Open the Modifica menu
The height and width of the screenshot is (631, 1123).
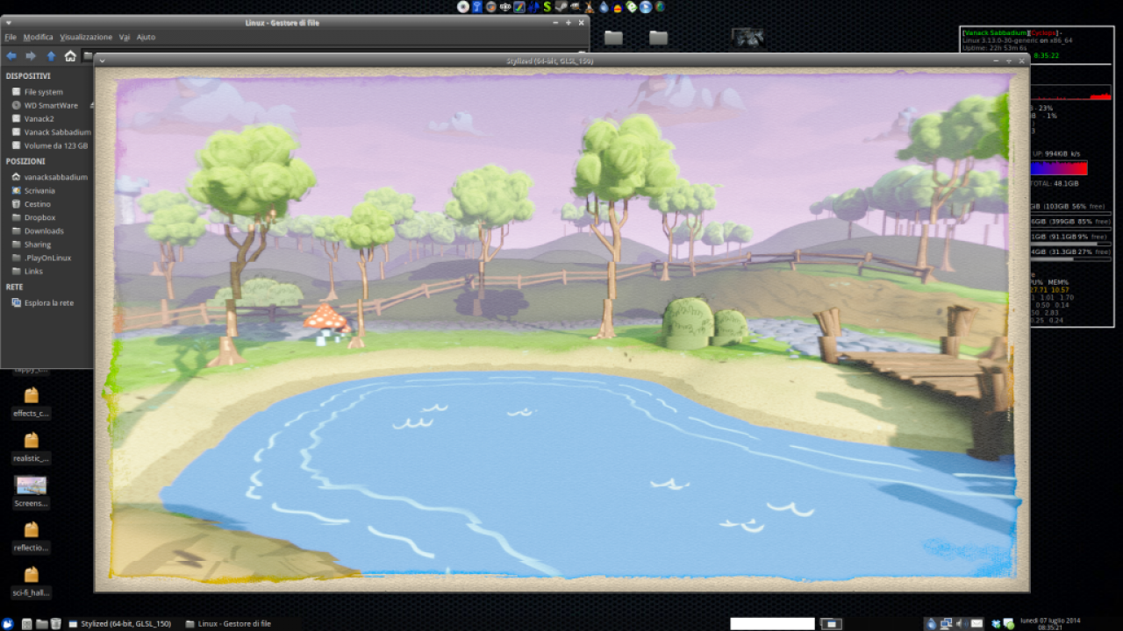pos(38,37)
